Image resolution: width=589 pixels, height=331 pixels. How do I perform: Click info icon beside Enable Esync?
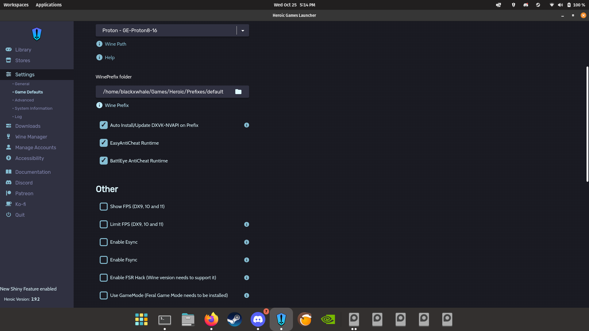246,242
